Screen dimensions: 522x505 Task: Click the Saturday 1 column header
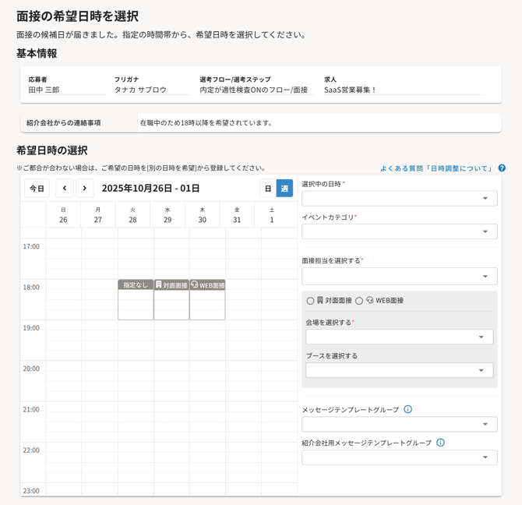coord(272,215)
